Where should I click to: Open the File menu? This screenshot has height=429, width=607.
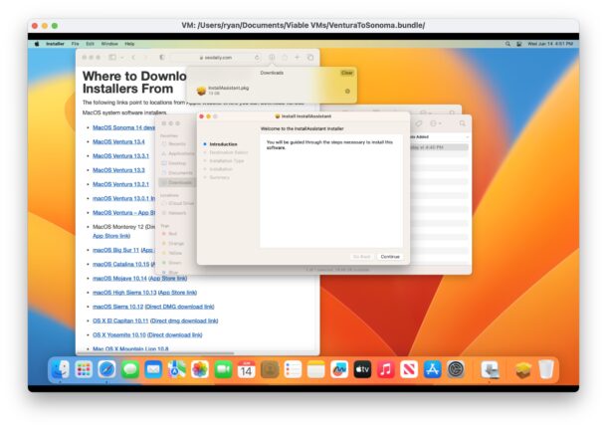pyautogui.click(x=75, y=44)
